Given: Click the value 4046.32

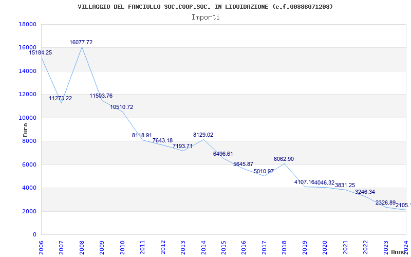Looking at the screenshot, I should [x=325, y=183].
